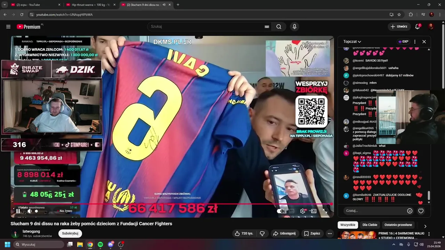Open more actions below the video
This screenshot has height=250, width=445.
(x=330, y=233)
